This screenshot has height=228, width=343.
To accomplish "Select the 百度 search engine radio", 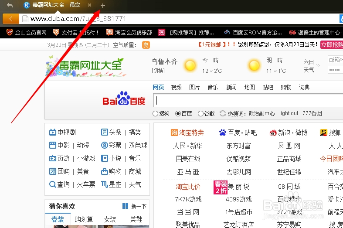I will coord(178,113).
